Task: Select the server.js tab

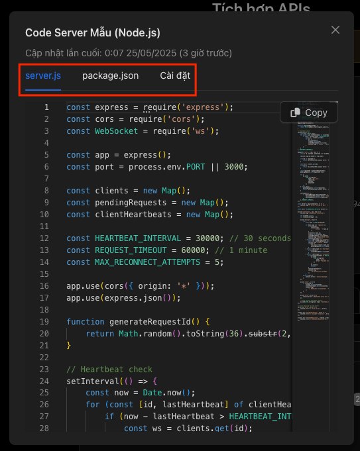Action: pyautogui.click(x=43, y=75)
